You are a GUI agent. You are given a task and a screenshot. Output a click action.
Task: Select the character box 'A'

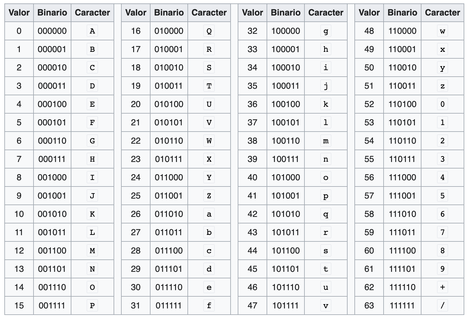pyautogui.click(x=92, y=31)
